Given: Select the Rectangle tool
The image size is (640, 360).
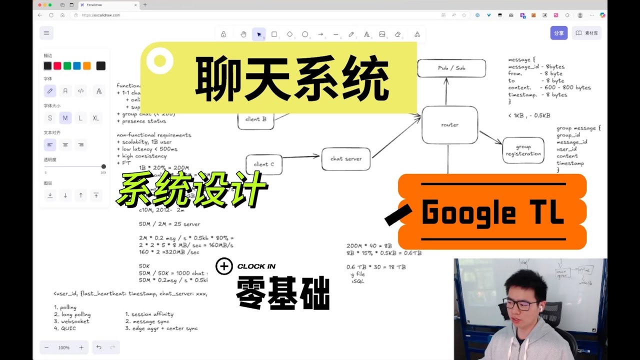Looking at the screenshot, I should pyautogui.click(x=274, y=34).
